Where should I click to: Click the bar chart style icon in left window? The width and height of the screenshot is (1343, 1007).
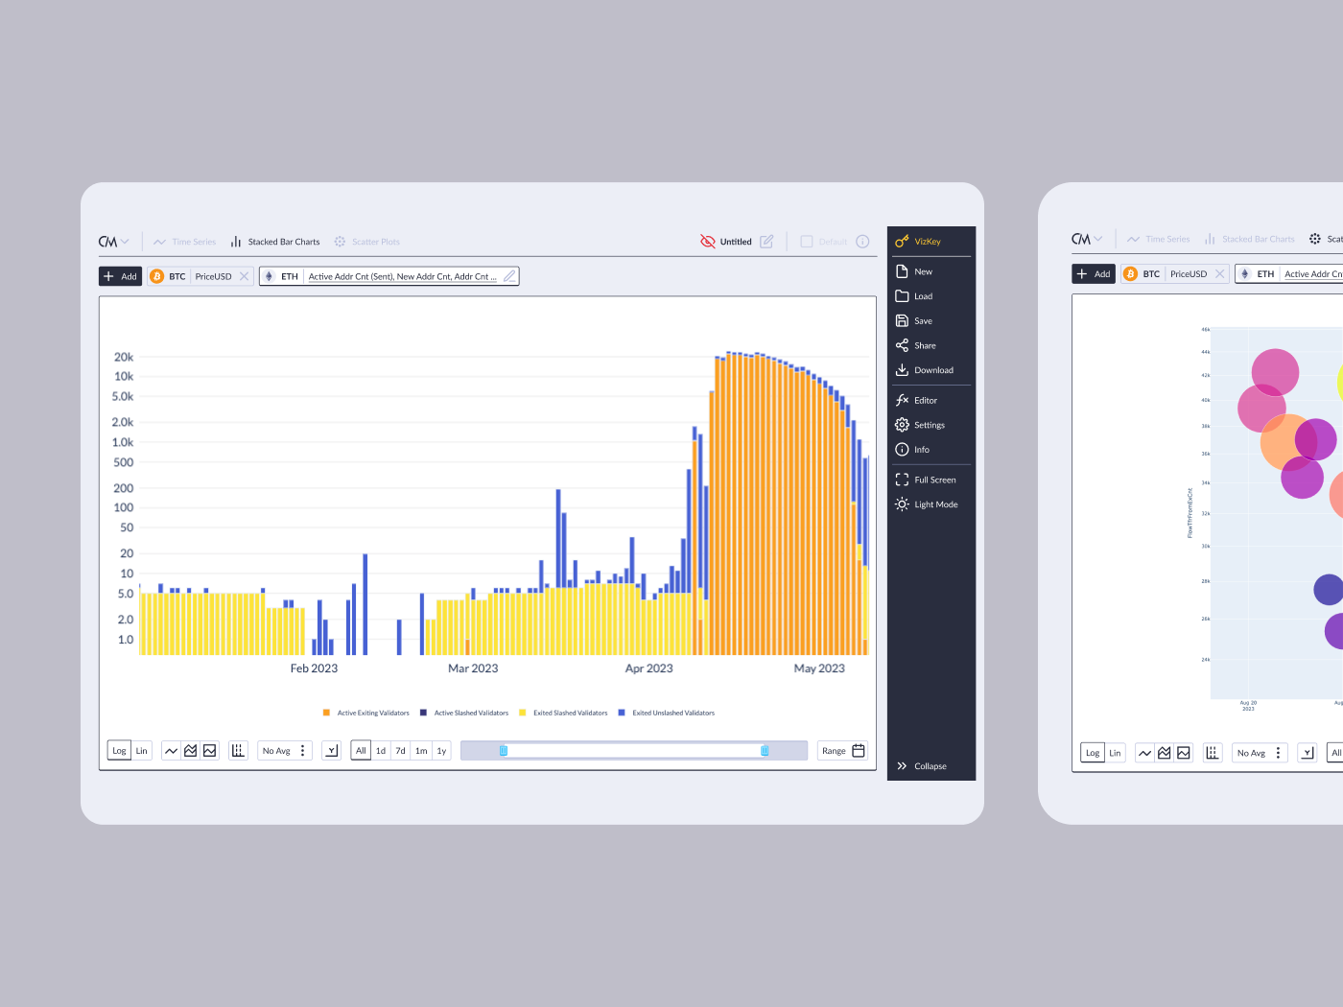[238, 751]
